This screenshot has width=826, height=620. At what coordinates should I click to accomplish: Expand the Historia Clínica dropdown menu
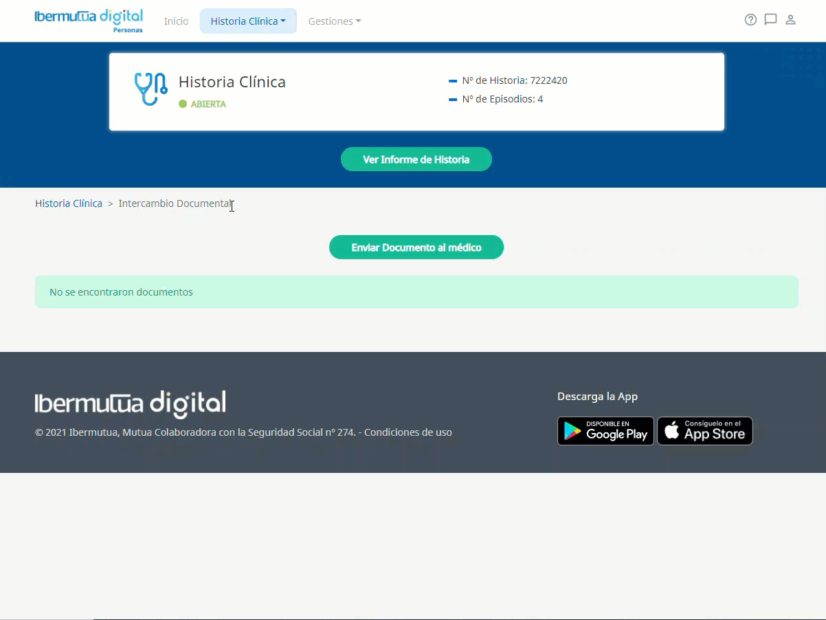(248, 21)
